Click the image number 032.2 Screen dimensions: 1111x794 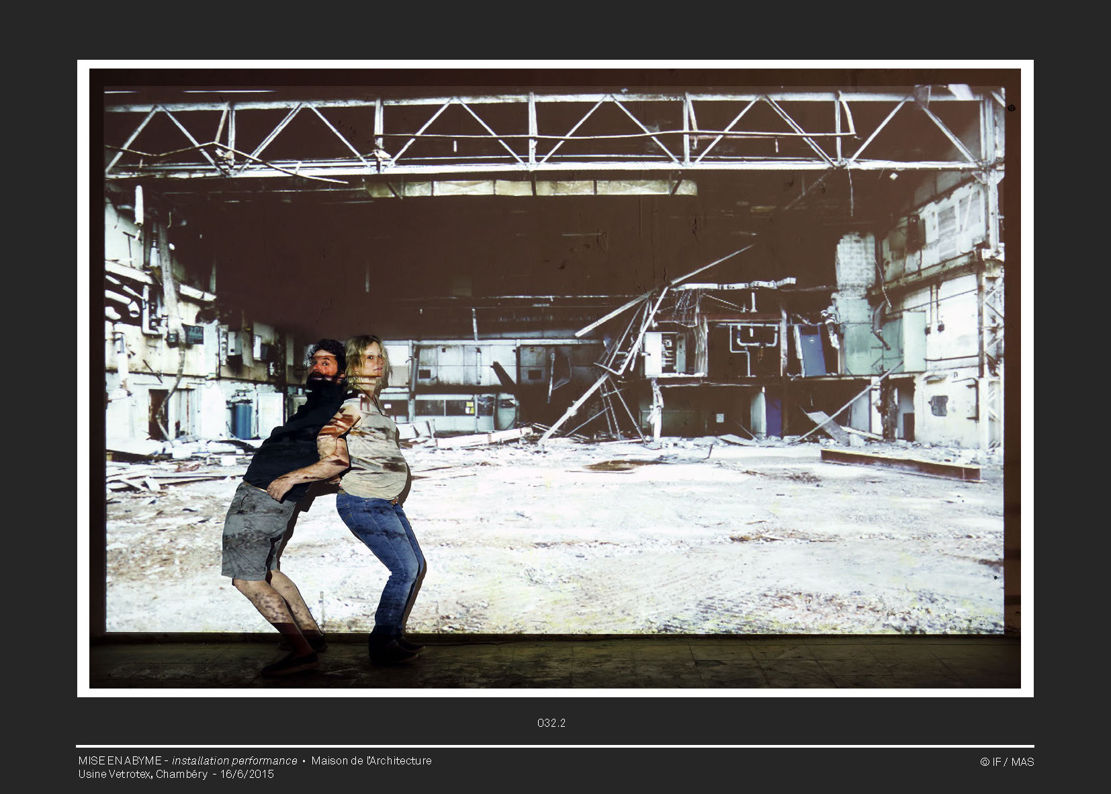pos(551,723)
